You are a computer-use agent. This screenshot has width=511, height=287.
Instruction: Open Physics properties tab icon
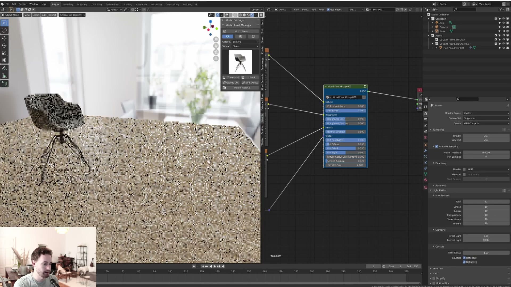pyautogui.click(x=426, y=162)
